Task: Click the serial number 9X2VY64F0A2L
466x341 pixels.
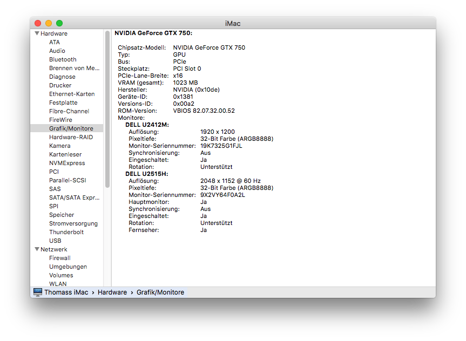Action: 222,195
